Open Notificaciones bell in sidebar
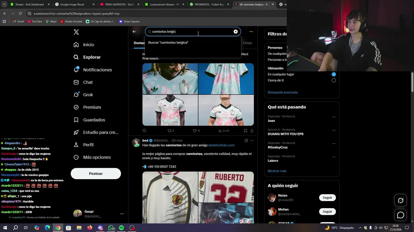 93,70
